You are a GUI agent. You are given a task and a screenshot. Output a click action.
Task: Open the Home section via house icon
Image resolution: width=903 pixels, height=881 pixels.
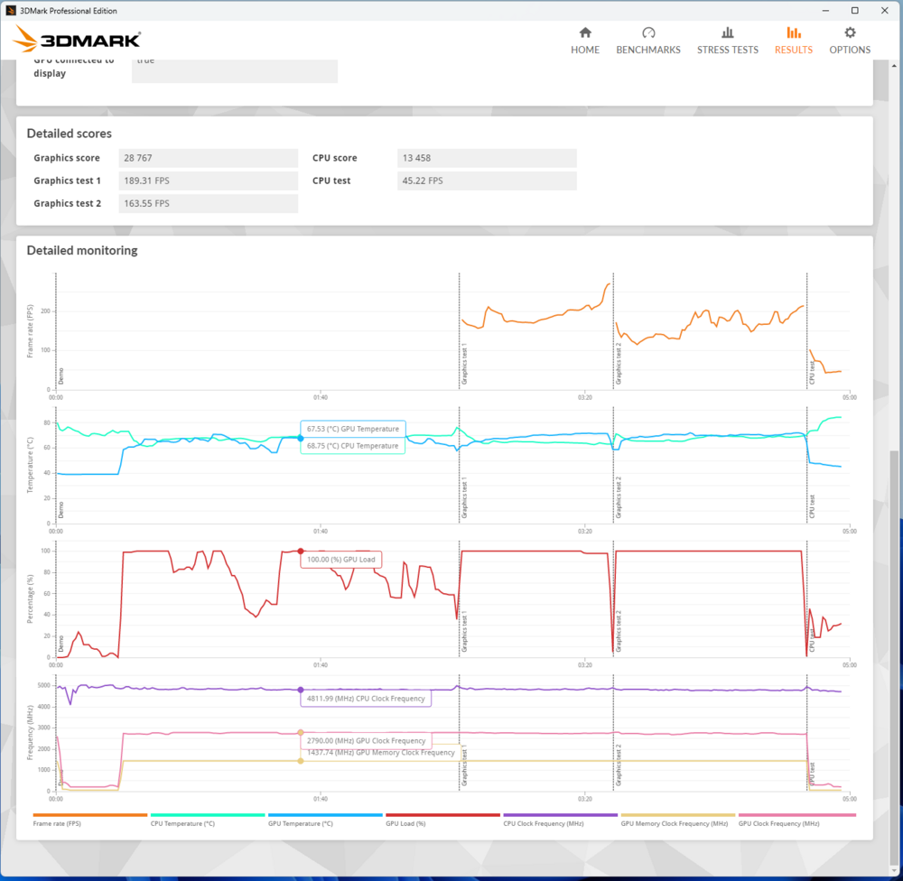[x=584, y=32]
